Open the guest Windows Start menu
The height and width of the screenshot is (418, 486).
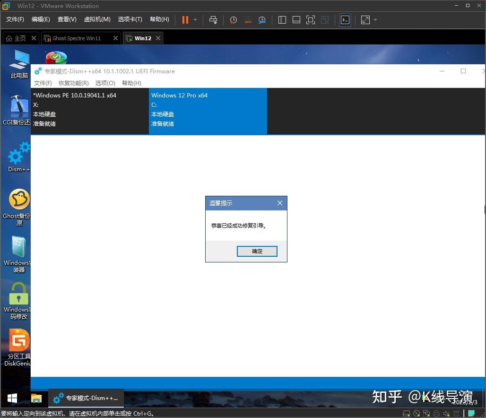[11, 398]
